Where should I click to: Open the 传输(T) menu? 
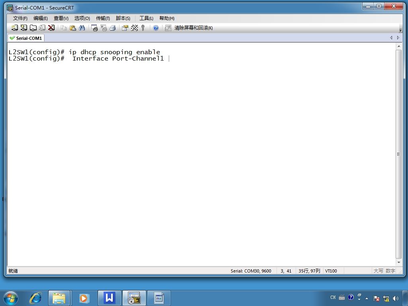click(x=103, y=18)
